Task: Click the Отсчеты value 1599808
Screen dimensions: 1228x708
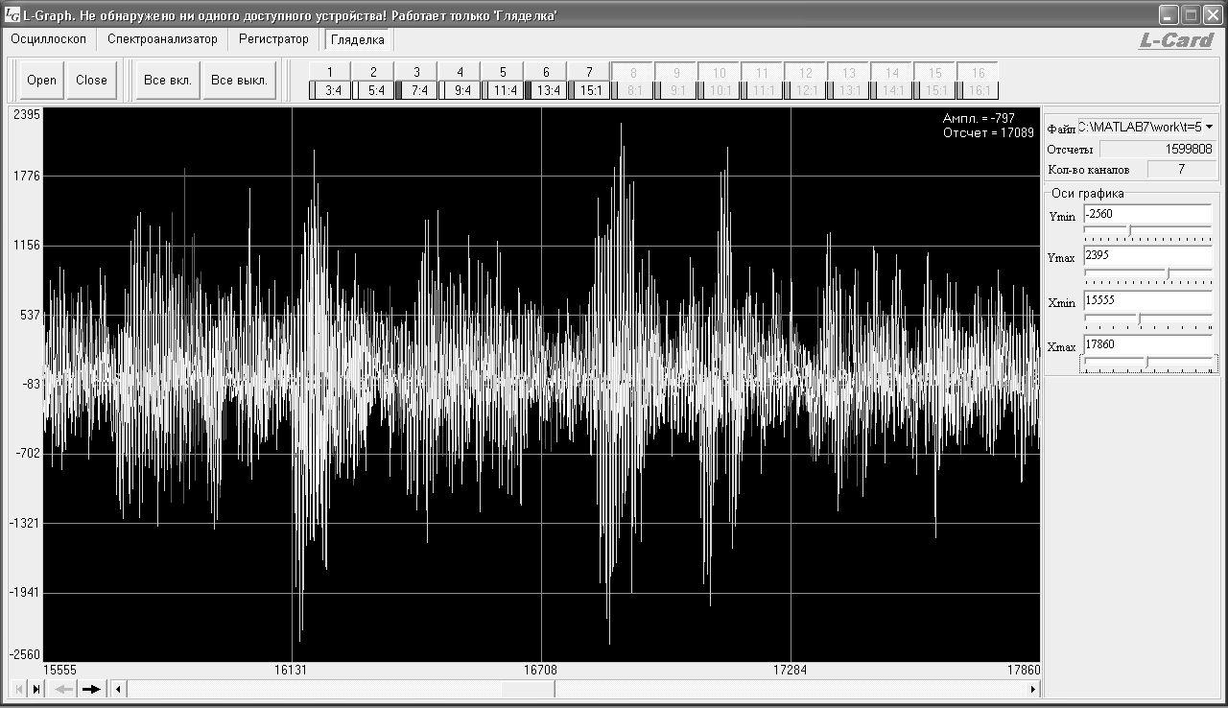Action: point(1156,150)
